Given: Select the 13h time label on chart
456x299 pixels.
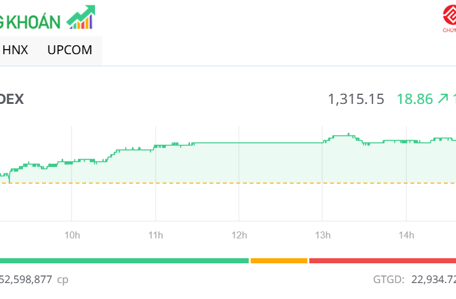Looking at the screenshot, I should (x=323, y=235).
